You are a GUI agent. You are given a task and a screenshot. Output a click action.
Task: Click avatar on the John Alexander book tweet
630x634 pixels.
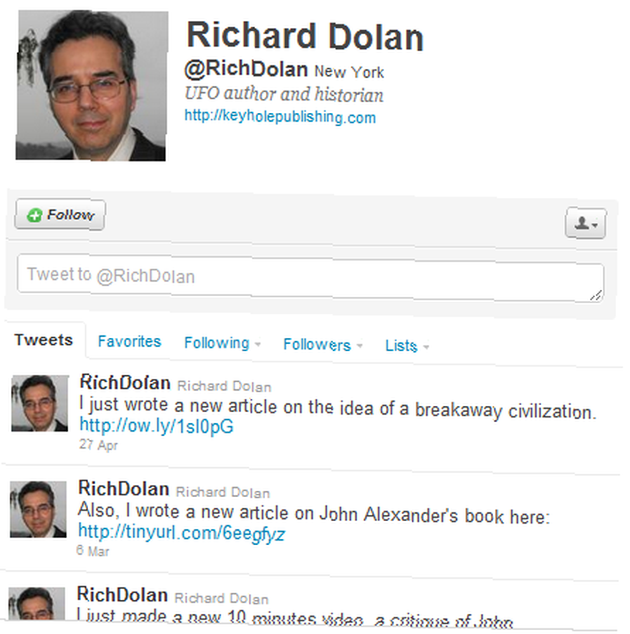tap(38, 509)
